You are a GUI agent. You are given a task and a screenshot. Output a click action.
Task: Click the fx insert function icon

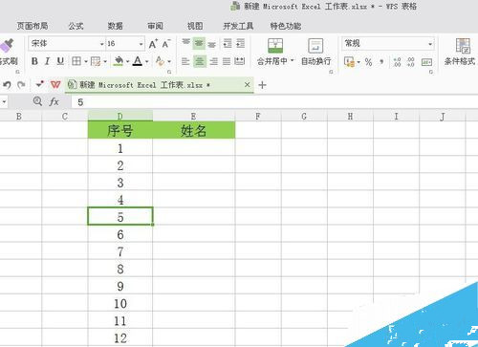[x=54, y=101]
